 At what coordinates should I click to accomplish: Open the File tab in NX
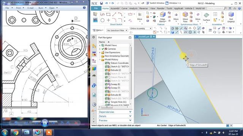(x=96, y=8)
